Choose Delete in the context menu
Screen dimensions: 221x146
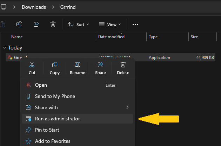click(123, 68)
